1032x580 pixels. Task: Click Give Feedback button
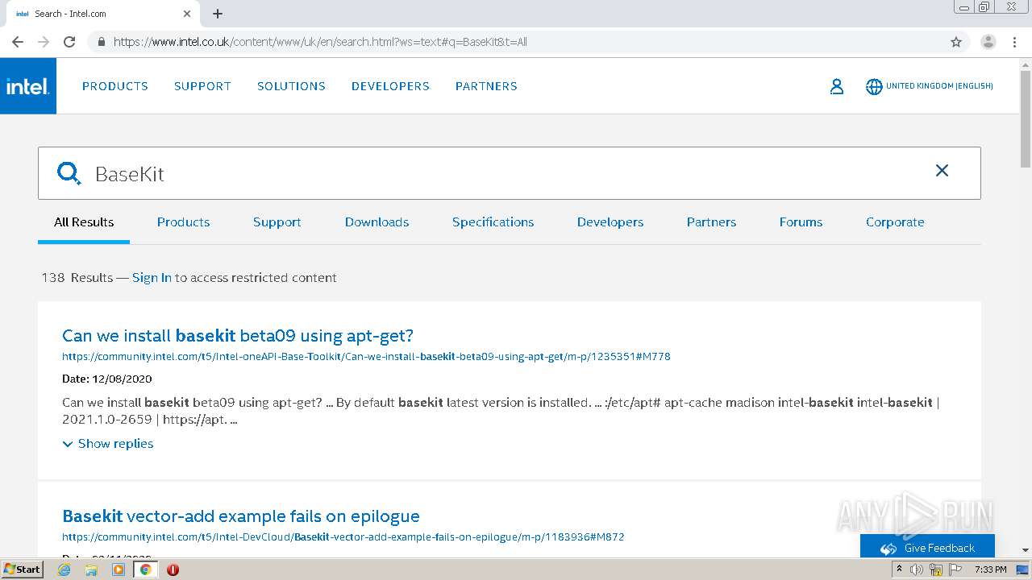[927, 548]
